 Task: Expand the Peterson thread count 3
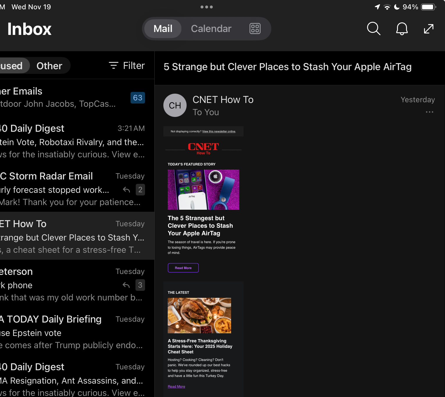[140, 285]
